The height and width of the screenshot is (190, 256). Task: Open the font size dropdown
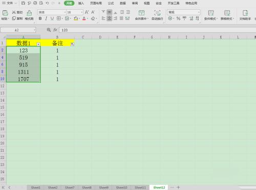[81, 12]
